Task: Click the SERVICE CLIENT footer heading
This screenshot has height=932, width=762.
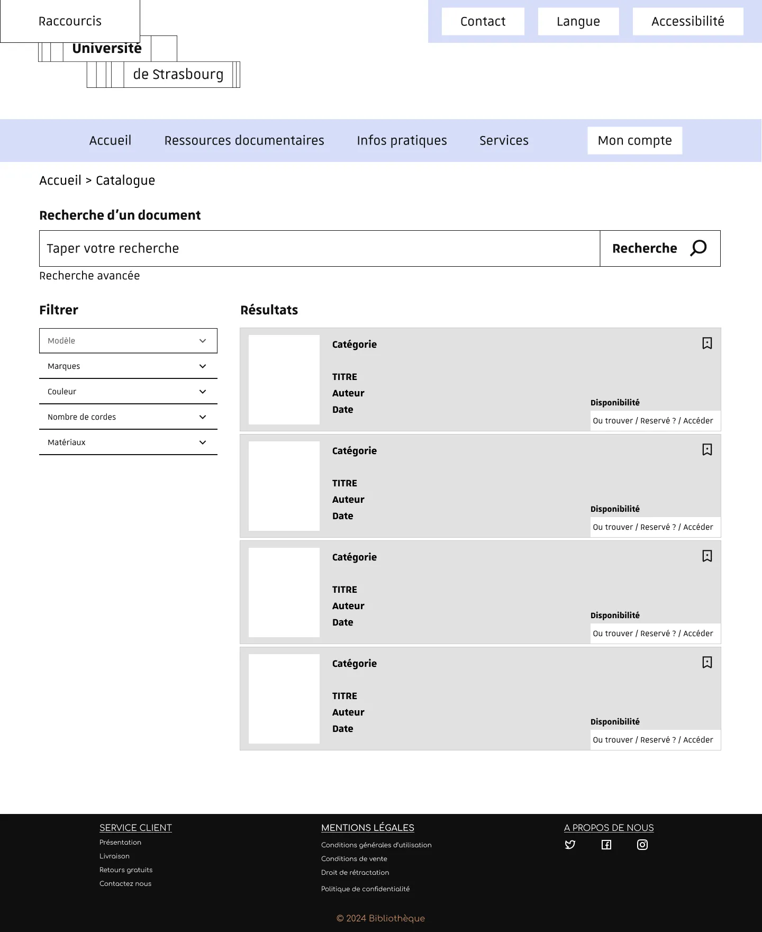Action: (x=135, y=828)
